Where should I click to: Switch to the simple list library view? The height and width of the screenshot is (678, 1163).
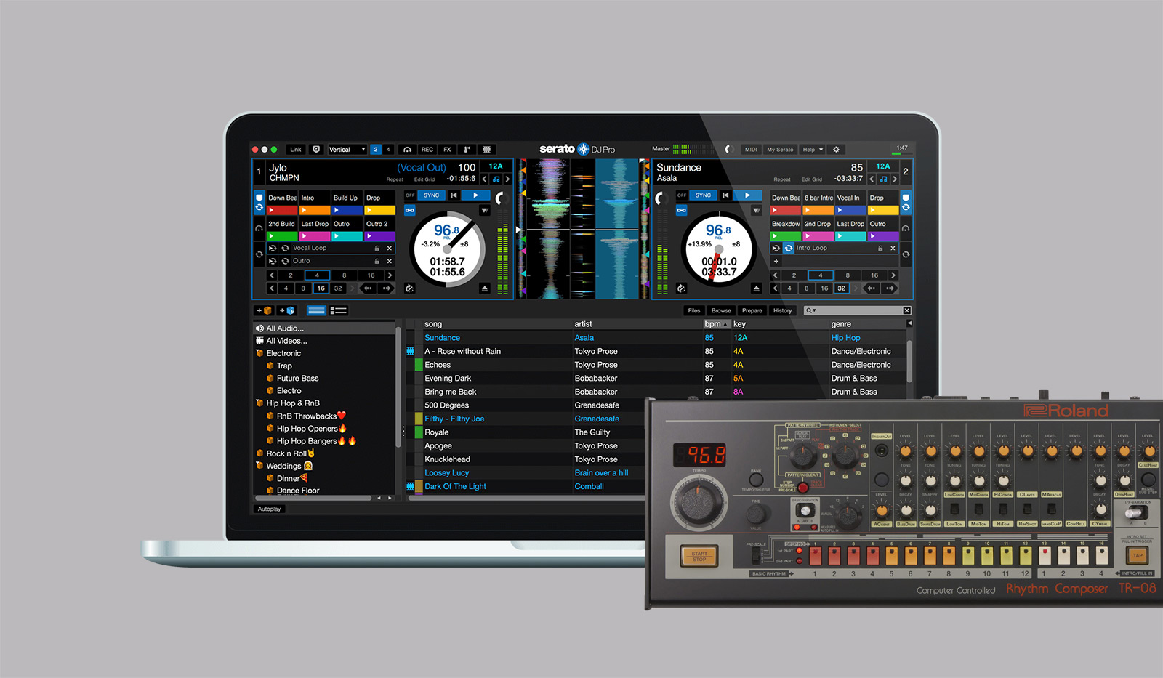pos(316,310)
